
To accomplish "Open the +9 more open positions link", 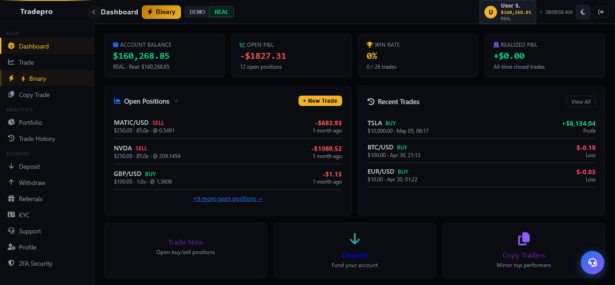I will (228, 198).
